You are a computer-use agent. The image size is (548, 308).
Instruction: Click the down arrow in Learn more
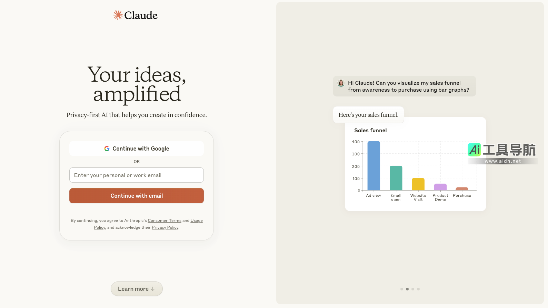[153, 289]
